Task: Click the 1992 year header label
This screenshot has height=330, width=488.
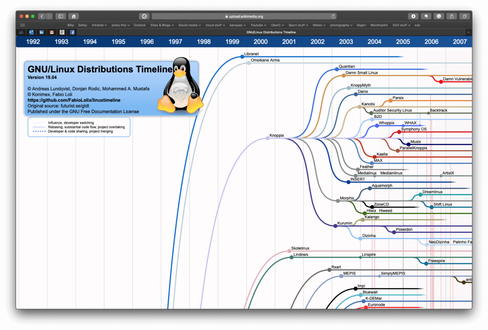Action: coord(33,42)
